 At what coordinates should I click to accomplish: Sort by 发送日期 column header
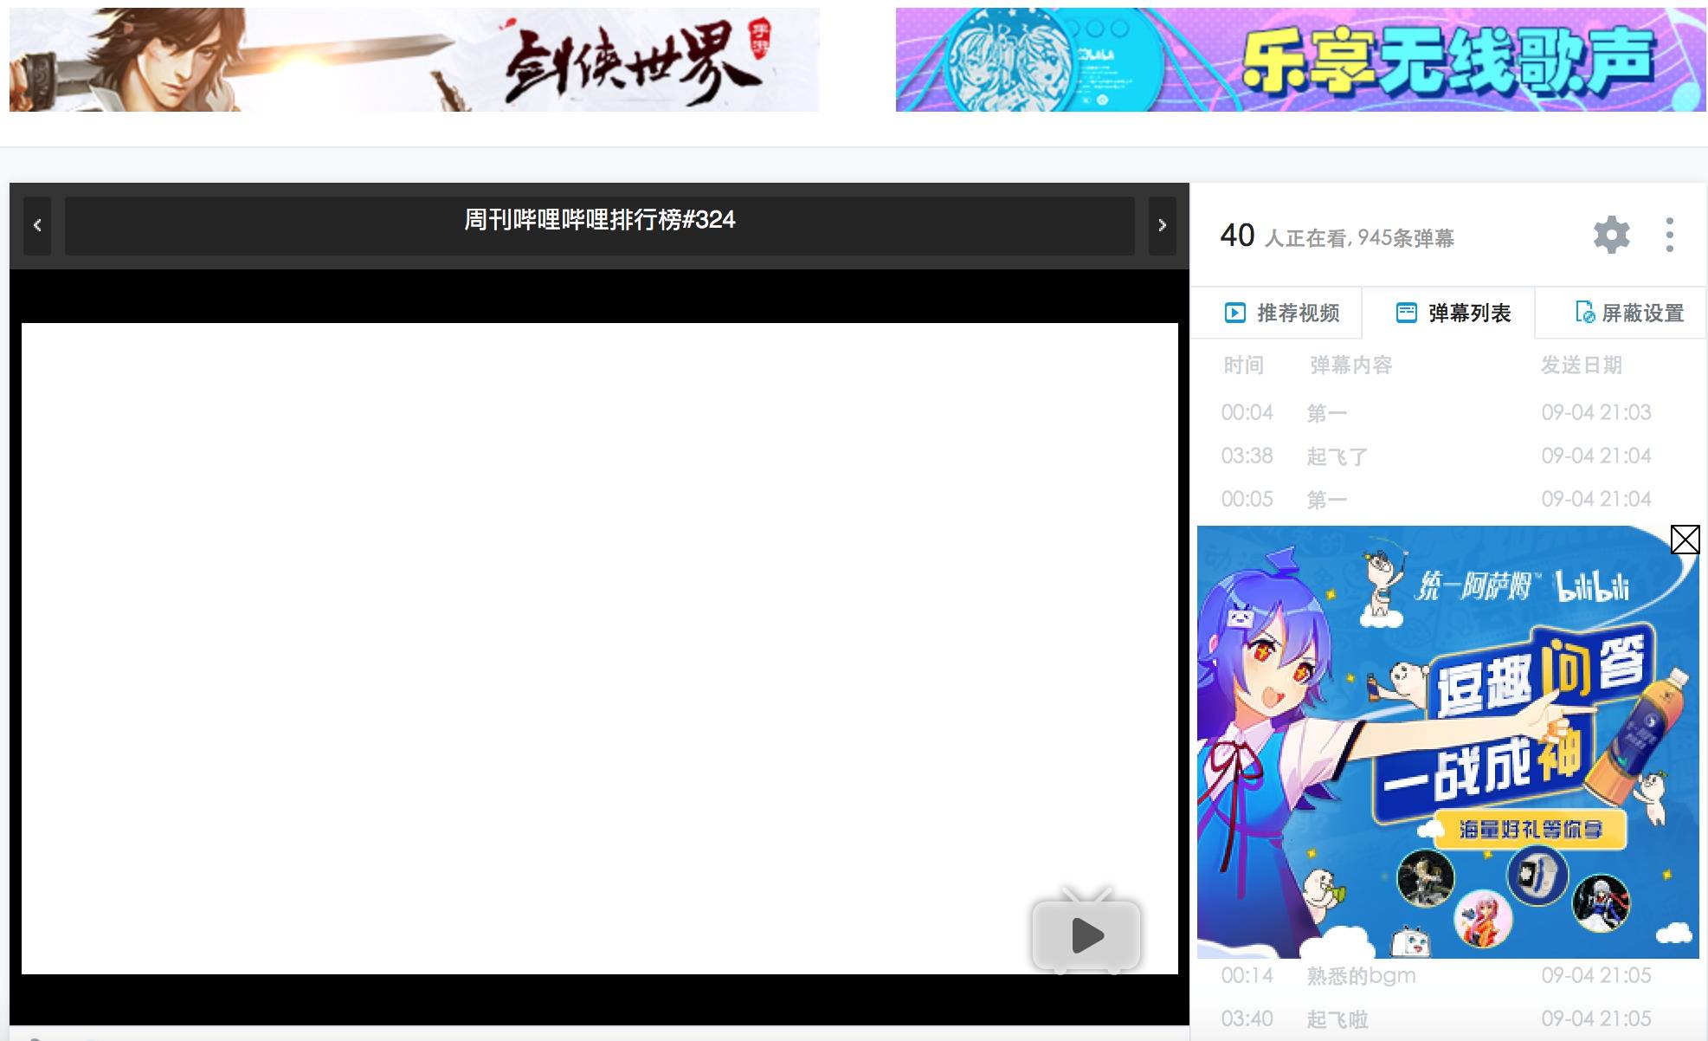click(x=1581, y=365)
